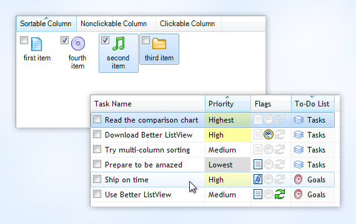Click Goals target icon in Ship on time row

tap(298, 179)
